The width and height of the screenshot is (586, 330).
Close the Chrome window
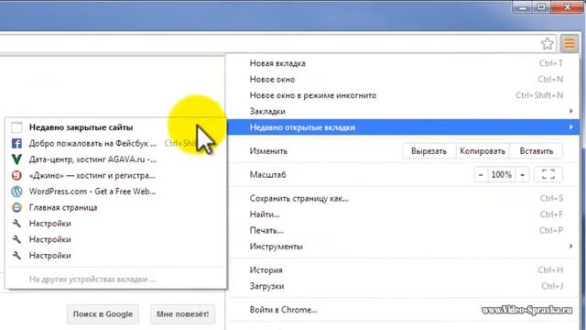(x=568, y=7)
